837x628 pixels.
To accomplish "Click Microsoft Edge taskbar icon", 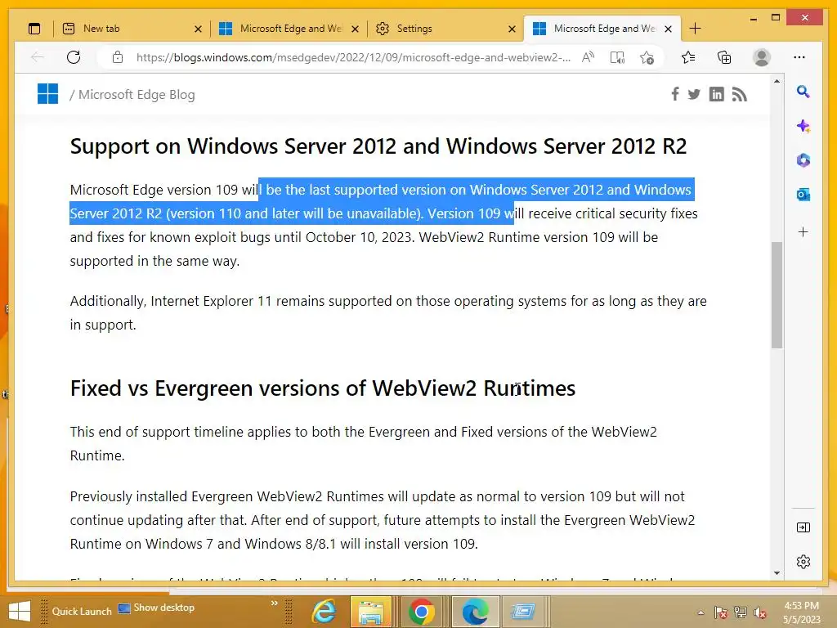I will (x=475, y=612).
